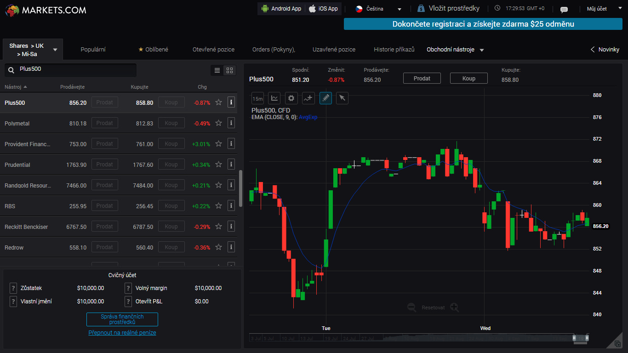
Task: Favorite RBS with star
Action: [x=219, y=206]
